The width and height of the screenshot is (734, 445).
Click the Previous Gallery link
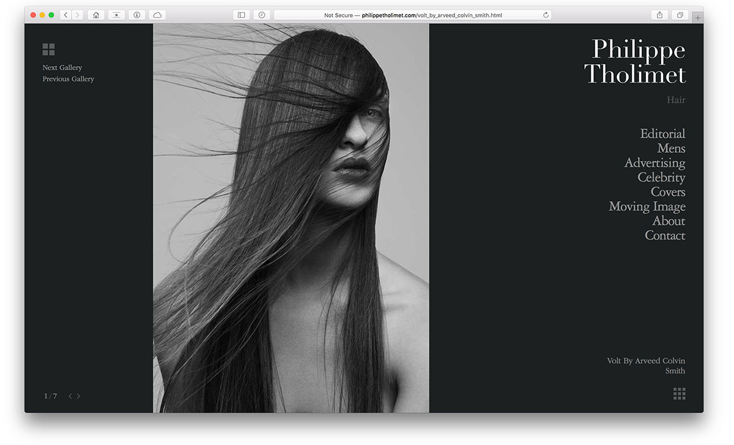(x=69, y=79)
